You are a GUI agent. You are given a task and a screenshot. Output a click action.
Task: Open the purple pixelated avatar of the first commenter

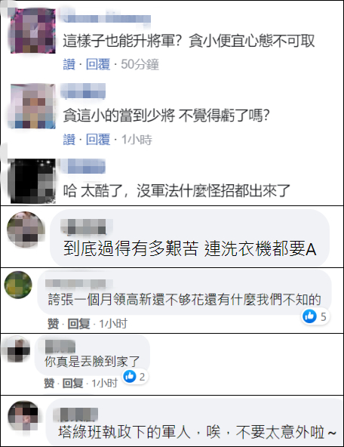(33, 31)
